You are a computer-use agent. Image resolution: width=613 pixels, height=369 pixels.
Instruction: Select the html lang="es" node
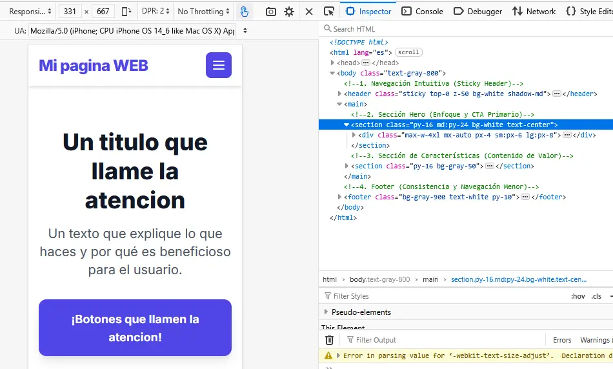click(361, 52)
